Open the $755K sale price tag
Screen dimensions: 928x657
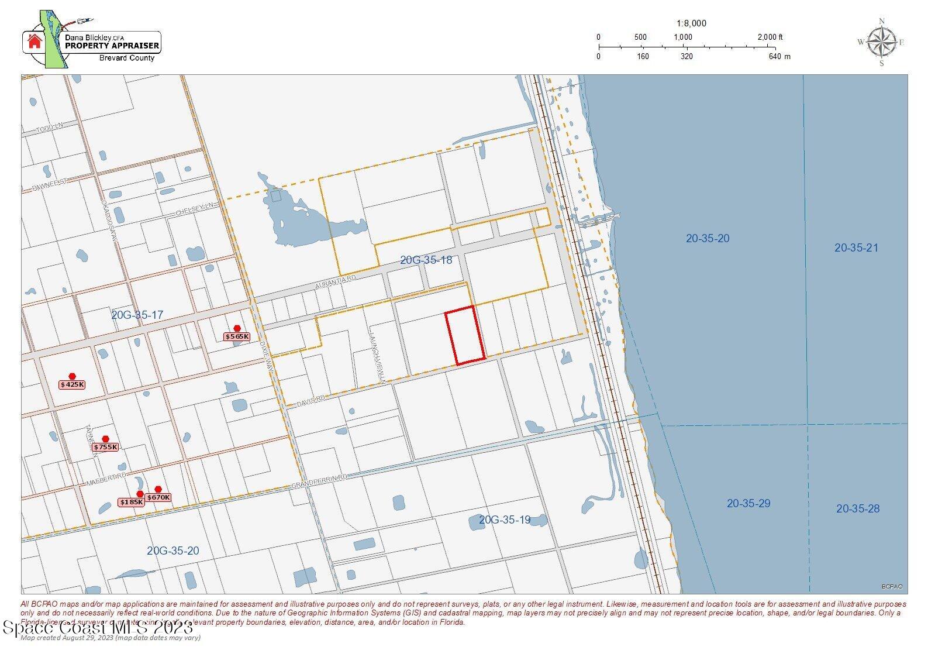105,447
